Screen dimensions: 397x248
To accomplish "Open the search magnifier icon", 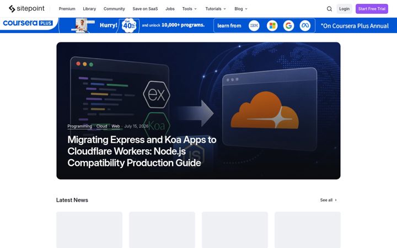I will (329, 9).
